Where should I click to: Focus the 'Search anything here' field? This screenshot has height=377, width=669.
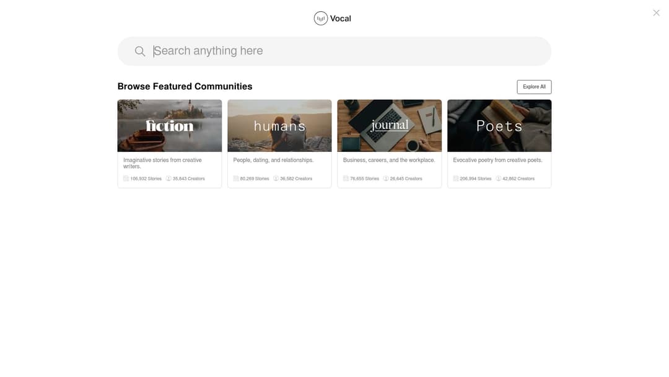[x=334, y=51]
